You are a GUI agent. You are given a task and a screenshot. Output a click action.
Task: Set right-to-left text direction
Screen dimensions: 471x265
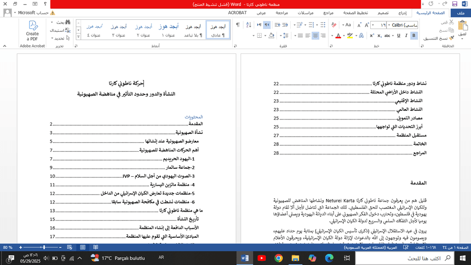tap(267, 25)
